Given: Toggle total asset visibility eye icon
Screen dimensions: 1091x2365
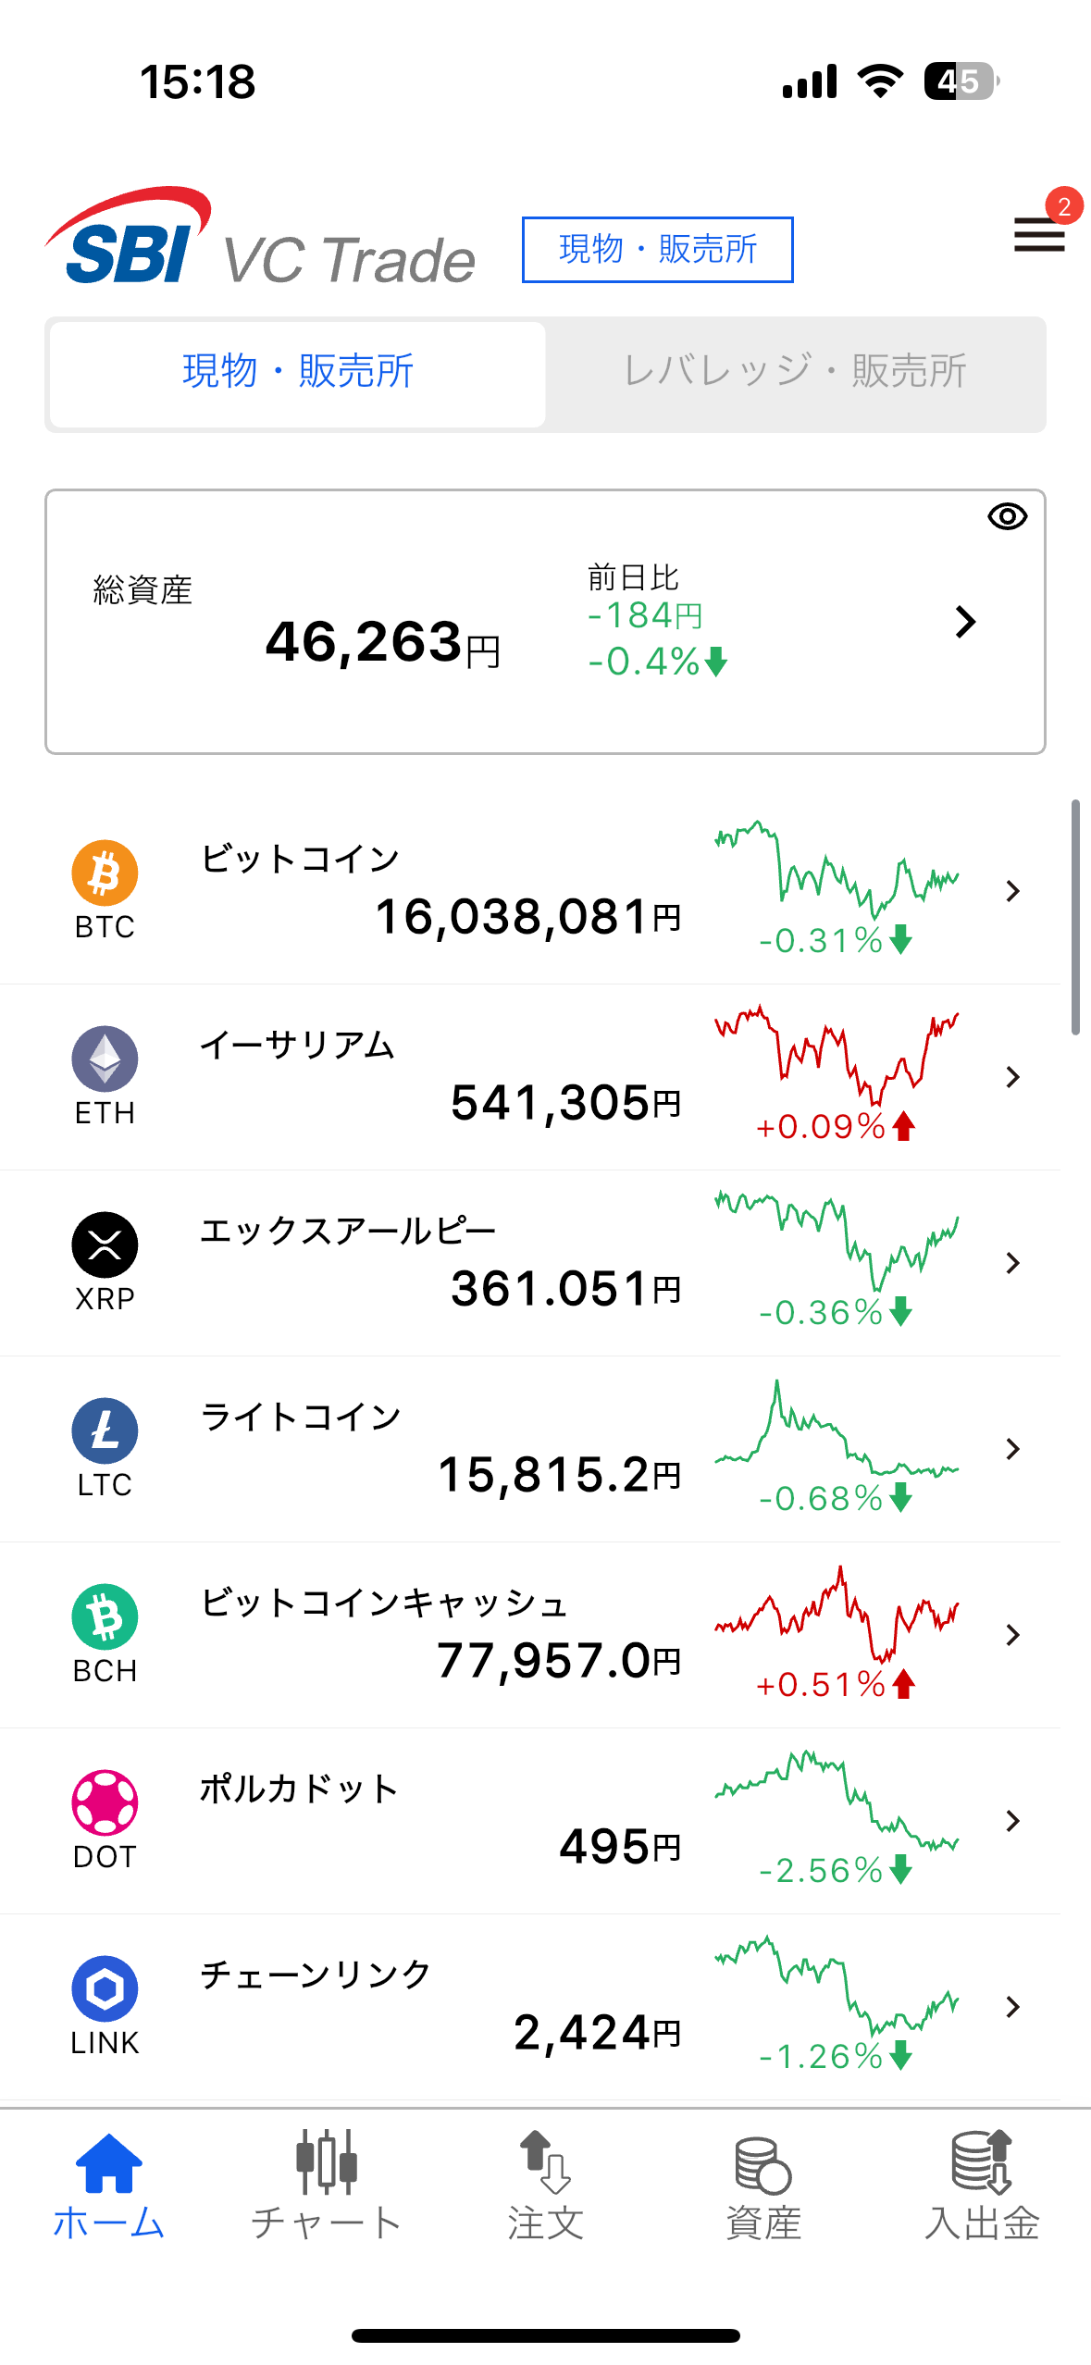Looking at the screenshot, I should coord(1007,516).
